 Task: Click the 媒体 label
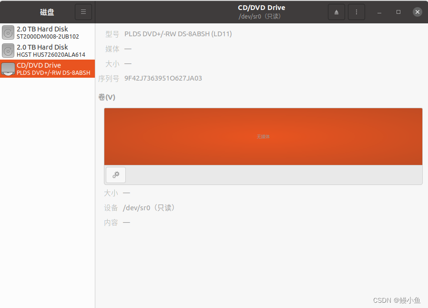[x=112, y=49]
